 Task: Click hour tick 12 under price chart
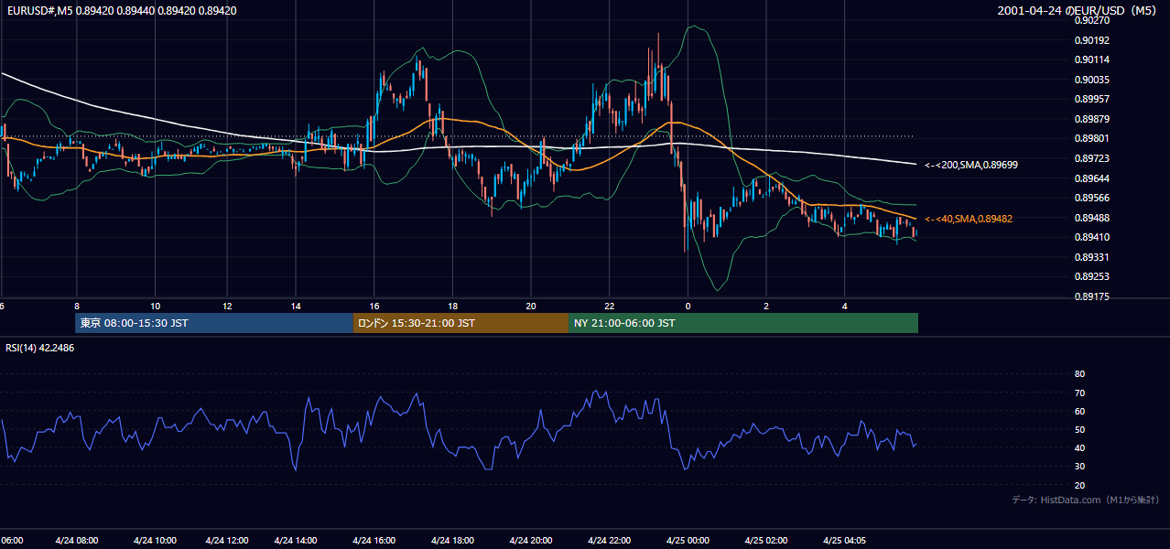click(x=226, y=306)
